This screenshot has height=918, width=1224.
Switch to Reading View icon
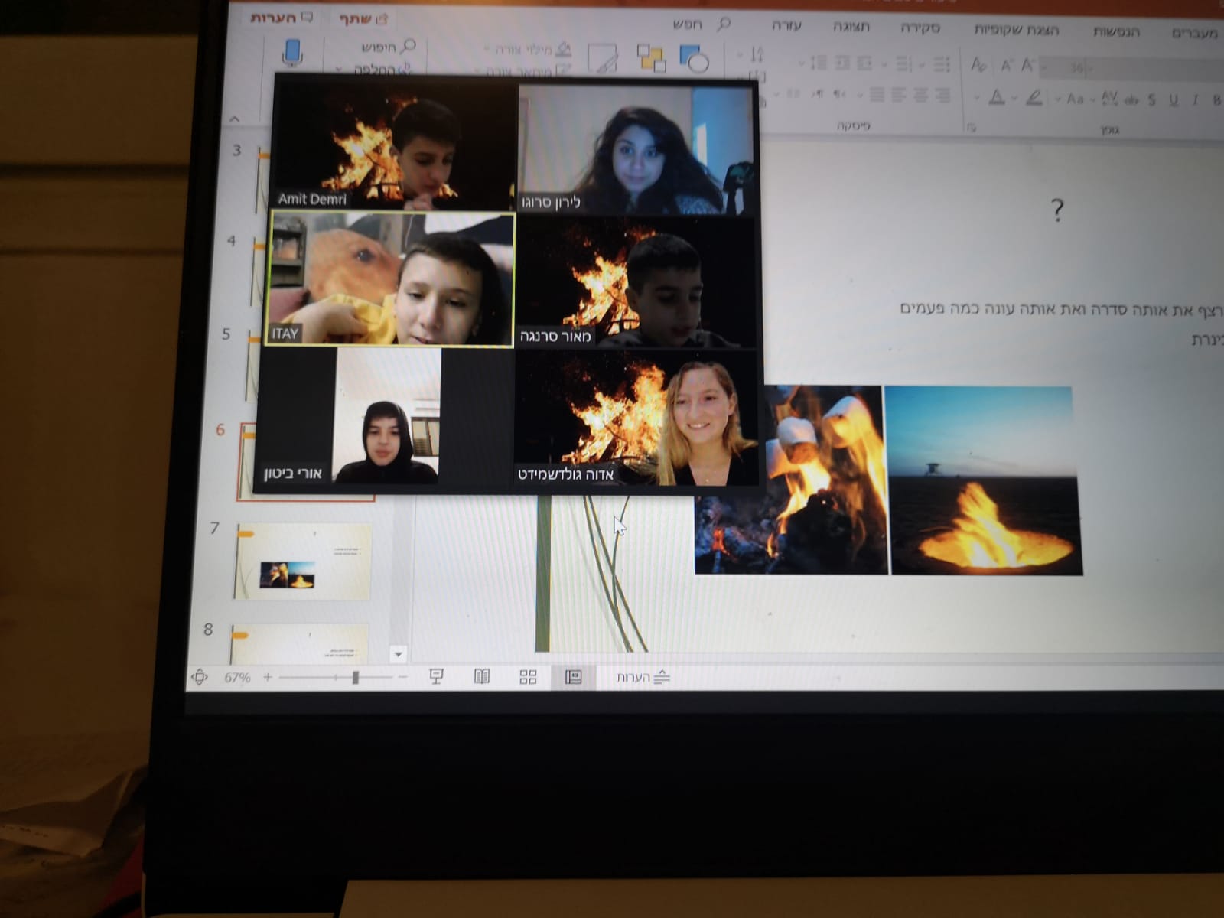tap(481, 676)
